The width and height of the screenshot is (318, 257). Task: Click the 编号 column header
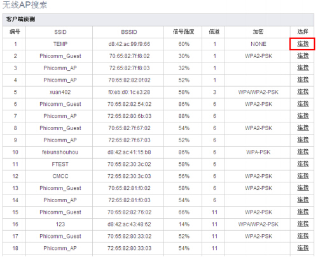pyautogui.click(x=15, y=32)
